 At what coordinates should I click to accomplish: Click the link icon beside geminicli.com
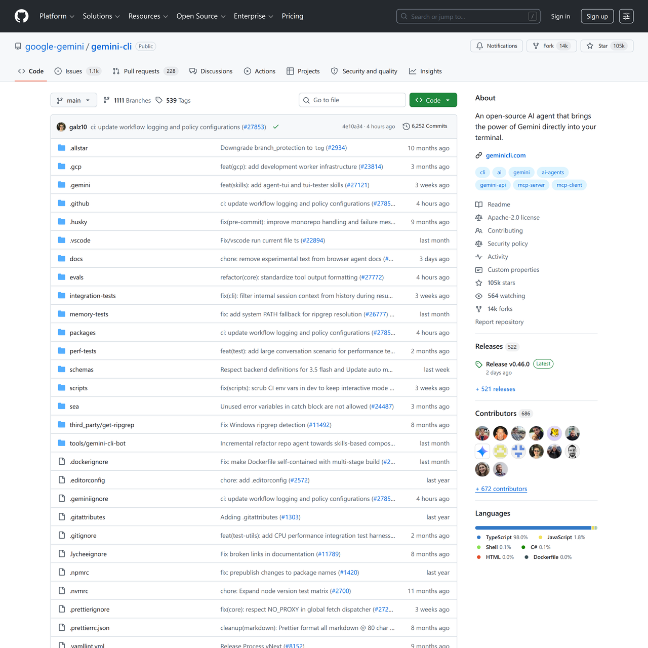click(x=479, y=155)
